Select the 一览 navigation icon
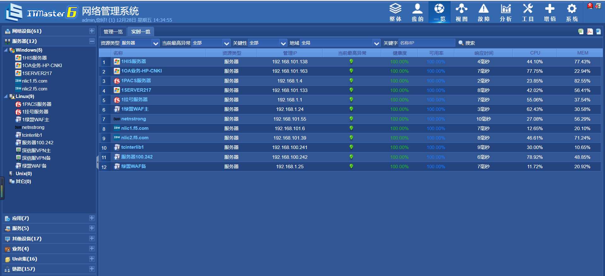Viewport: 605px width, 276px height. pyautogui.click(x=439, y=12)
